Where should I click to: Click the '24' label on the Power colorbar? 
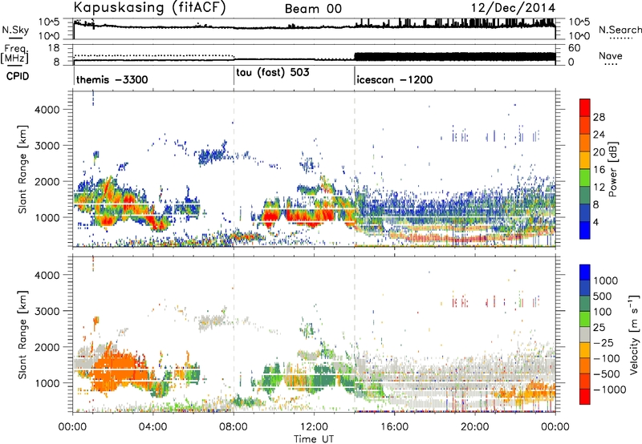599,135
